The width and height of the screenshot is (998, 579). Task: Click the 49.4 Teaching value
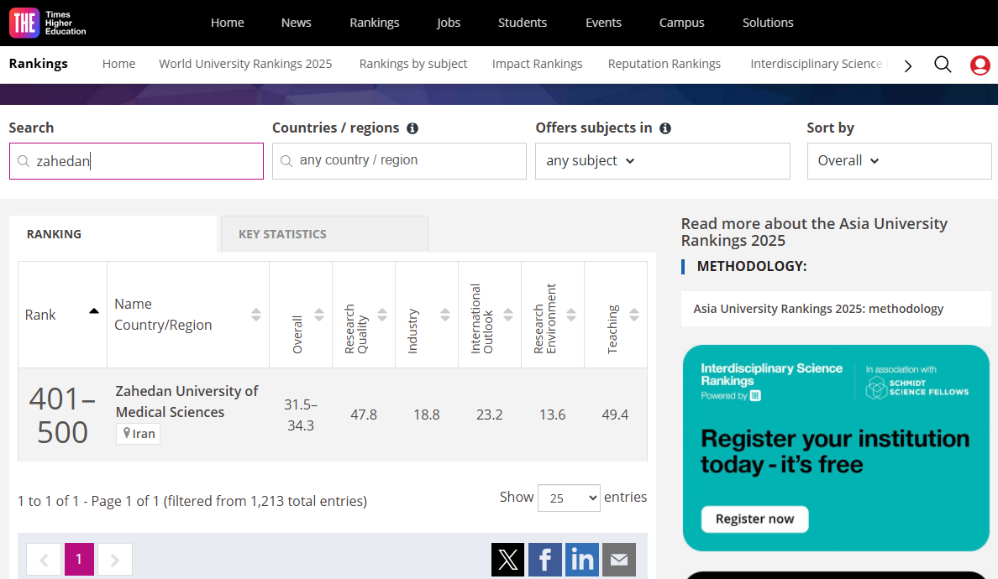coord(615,415)
